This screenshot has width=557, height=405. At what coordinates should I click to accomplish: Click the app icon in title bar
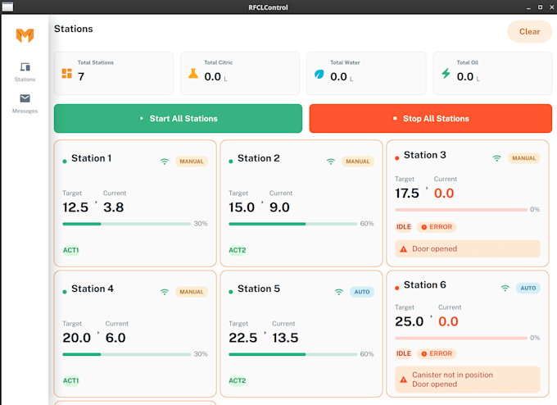(7, 7)
